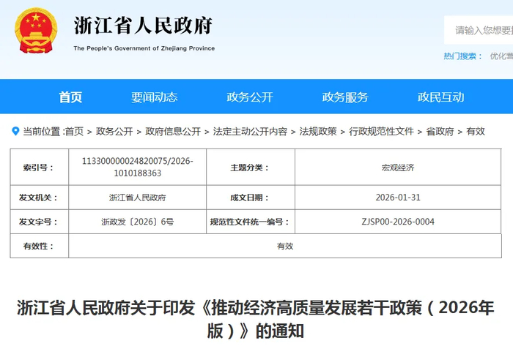Open the 要闻动态 navigation tab

(155, 97)
